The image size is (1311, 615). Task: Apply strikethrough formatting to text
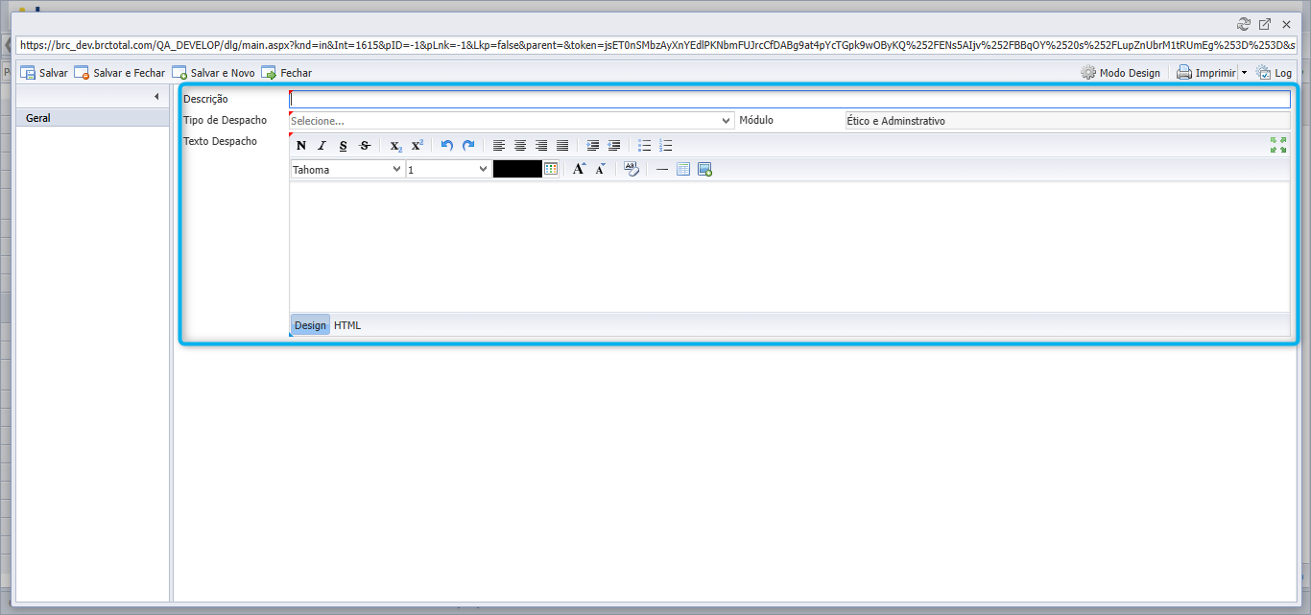365,146
